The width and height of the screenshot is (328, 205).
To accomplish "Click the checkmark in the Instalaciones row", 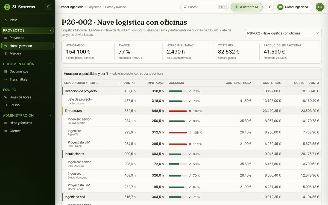I will [x=190, y=154].
